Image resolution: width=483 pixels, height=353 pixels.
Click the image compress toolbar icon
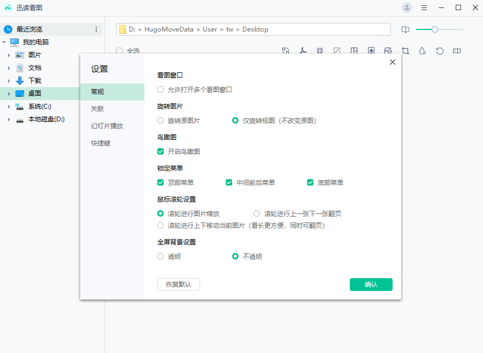click(320, 51)
